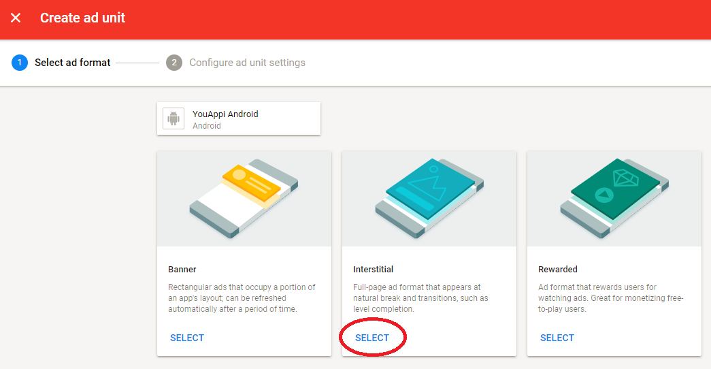Image resolution: width=711 pixels, height=369 pixels.
Task: Click the Create ad unit header title
Action: pos(82,18)
